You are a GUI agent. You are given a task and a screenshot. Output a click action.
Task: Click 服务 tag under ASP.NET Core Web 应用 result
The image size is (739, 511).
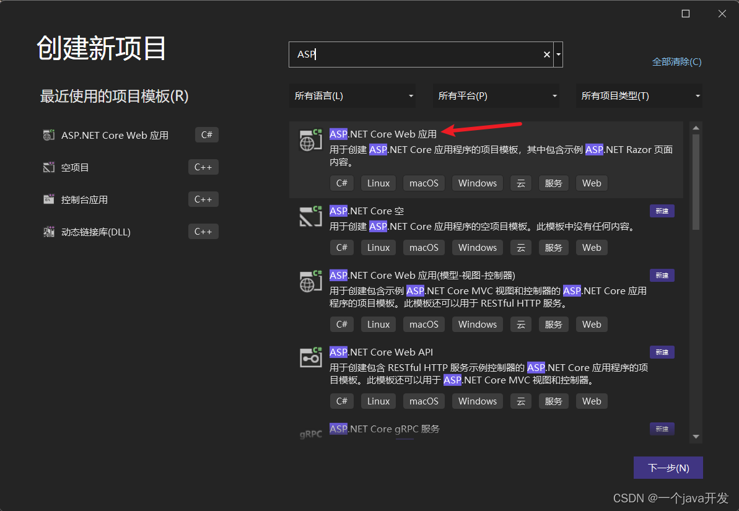(553, 183)
